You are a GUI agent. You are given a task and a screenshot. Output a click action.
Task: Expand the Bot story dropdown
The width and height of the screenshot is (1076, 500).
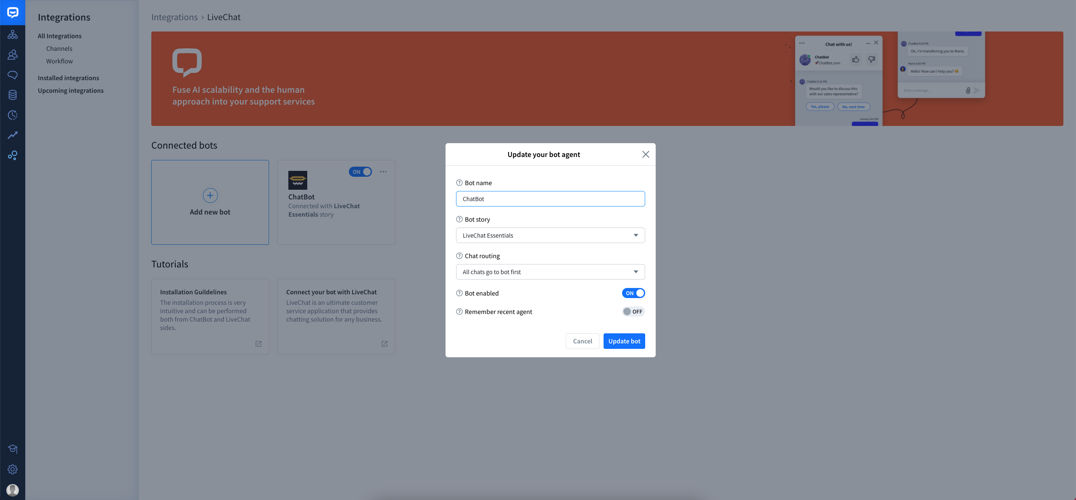[551, 236]
